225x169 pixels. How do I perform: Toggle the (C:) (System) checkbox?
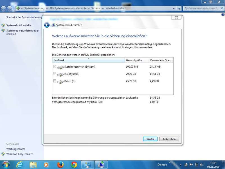(x=55, y=74)
